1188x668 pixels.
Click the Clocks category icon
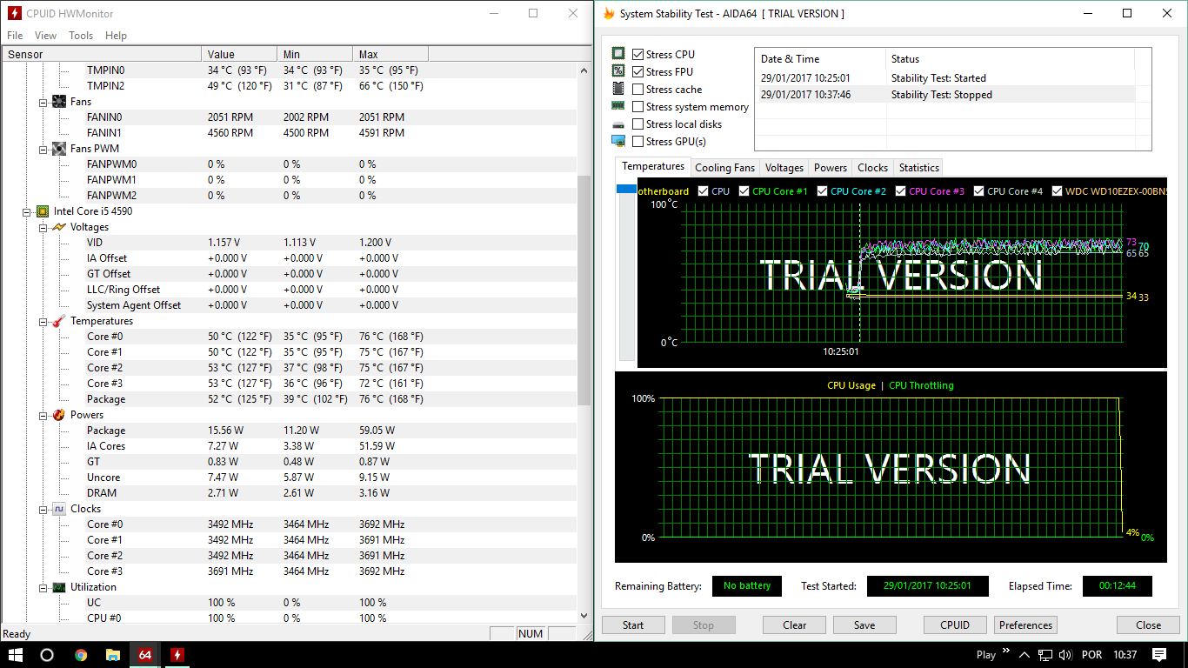(59, 509)
